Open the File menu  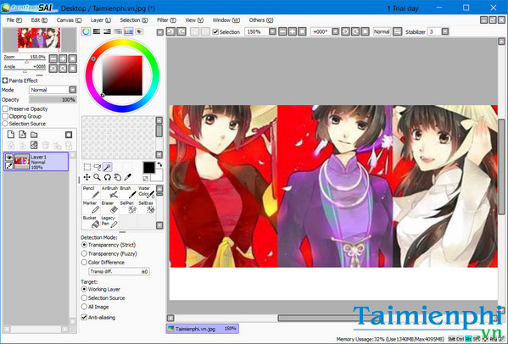pos(14,20)
